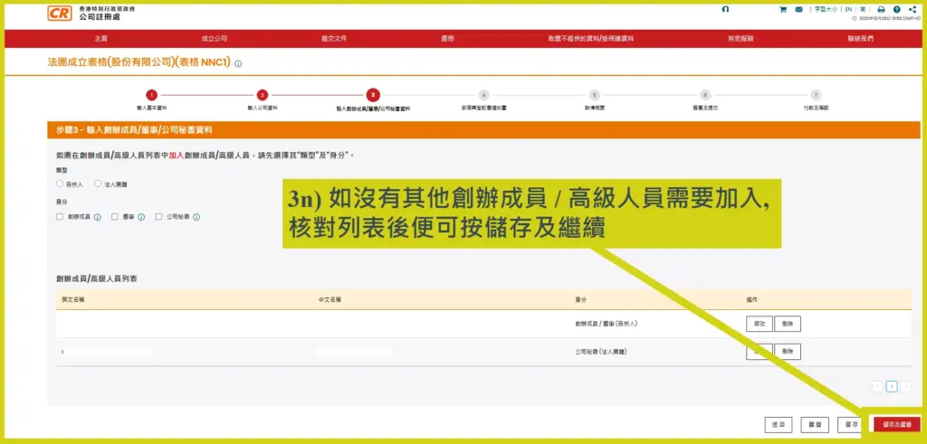Tick the 創辦成員 checkbox
Image resolution: width=927 pixels, height=444 pixels.
click(x=60, y=217)
